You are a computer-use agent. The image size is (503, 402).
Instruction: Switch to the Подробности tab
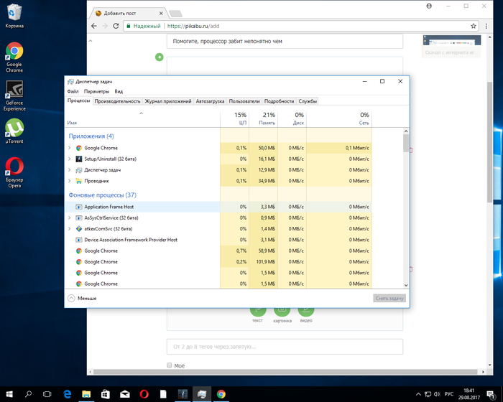(279, 101)
